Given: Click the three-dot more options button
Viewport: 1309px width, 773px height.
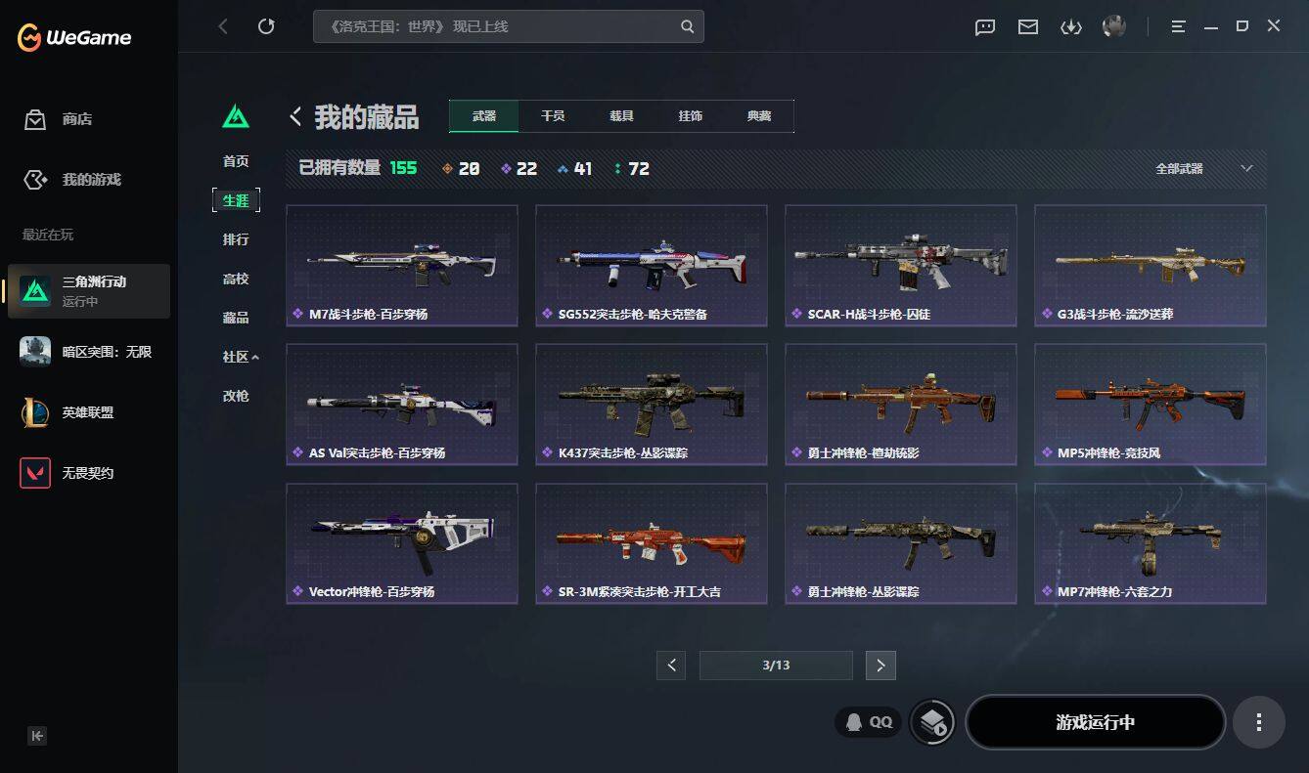Looking at the screenshot, I should coord(1258,722).
